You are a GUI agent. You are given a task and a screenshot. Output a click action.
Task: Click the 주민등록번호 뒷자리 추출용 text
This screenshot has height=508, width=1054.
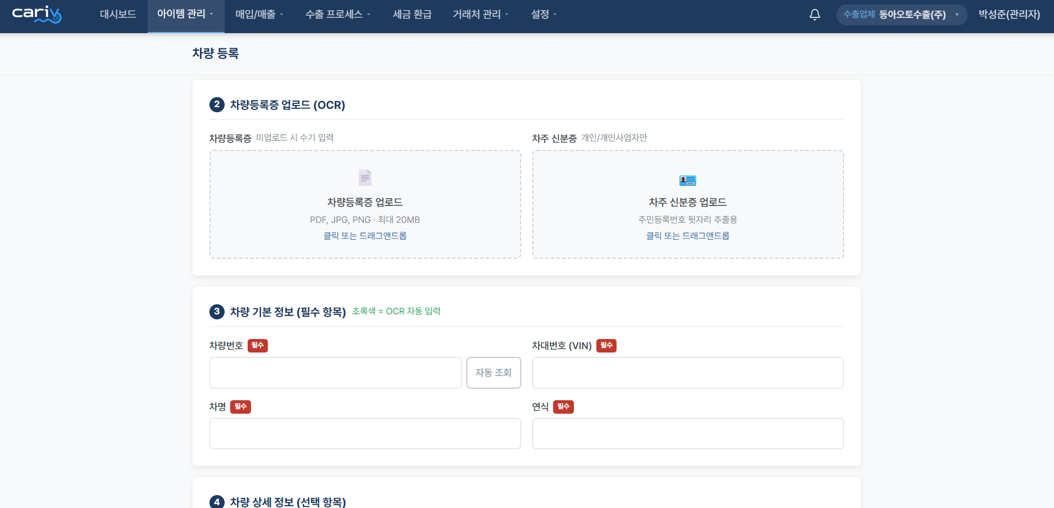tap(688, 220)
